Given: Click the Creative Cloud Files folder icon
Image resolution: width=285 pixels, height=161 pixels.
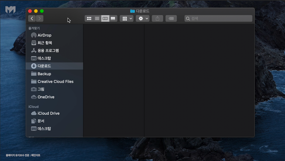Looking at the screenshot, I should click(33, 81).
